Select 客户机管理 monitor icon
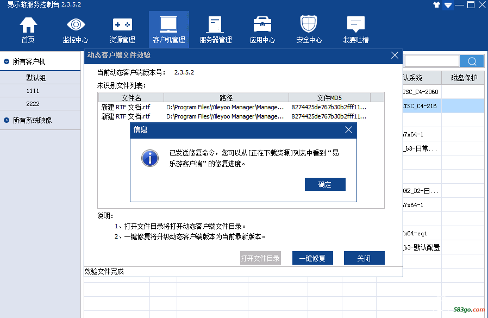The height and width of the screenshot is (318, 488). (x=168, y=30)
